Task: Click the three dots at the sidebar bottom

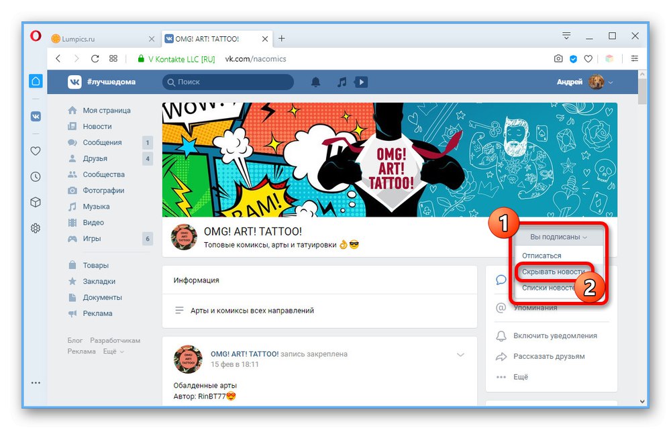Action: 36,382
